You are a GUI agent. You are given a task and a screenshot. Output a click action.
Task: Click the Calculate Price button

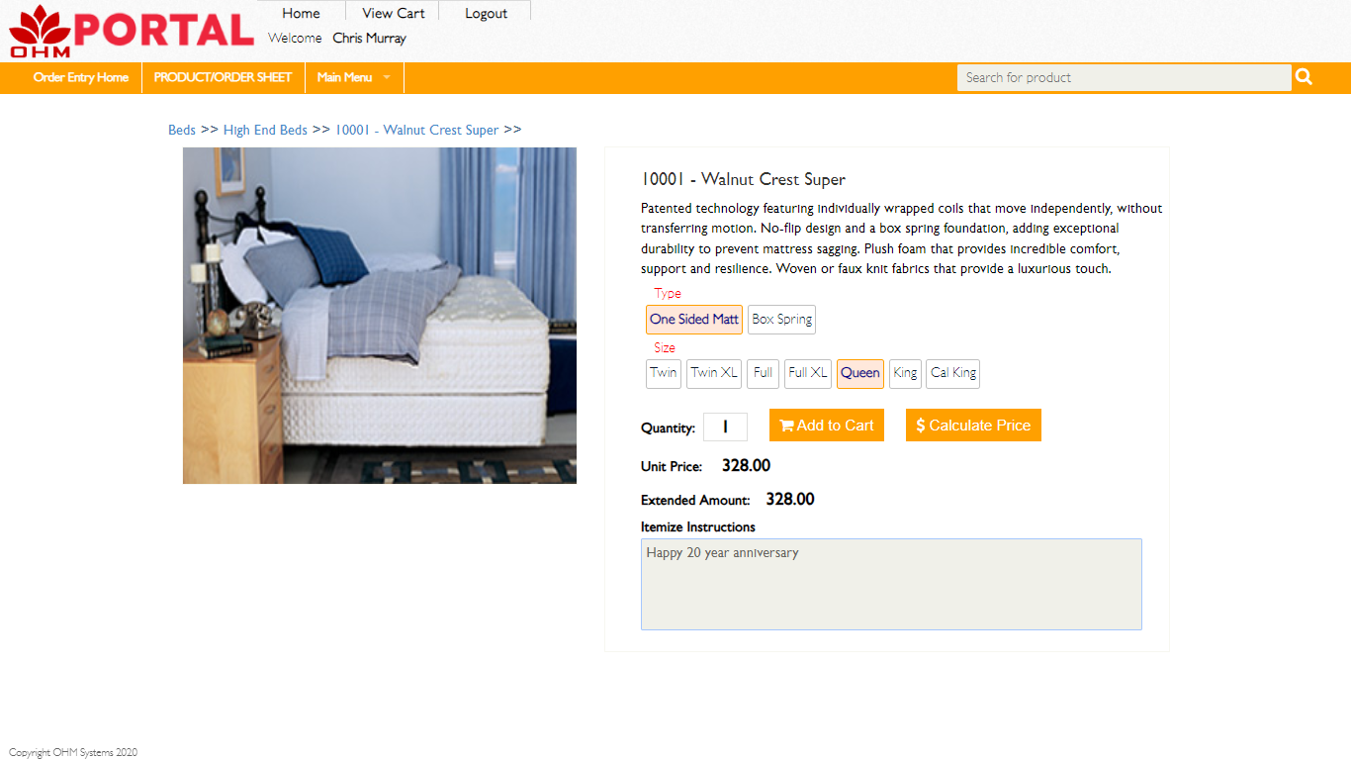[x=973, y=426]
